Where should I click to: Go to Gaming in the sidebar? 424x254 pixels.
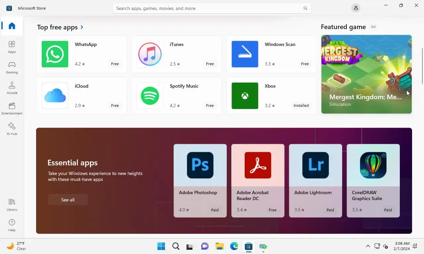pyautogui.click(x=12, y=67)
